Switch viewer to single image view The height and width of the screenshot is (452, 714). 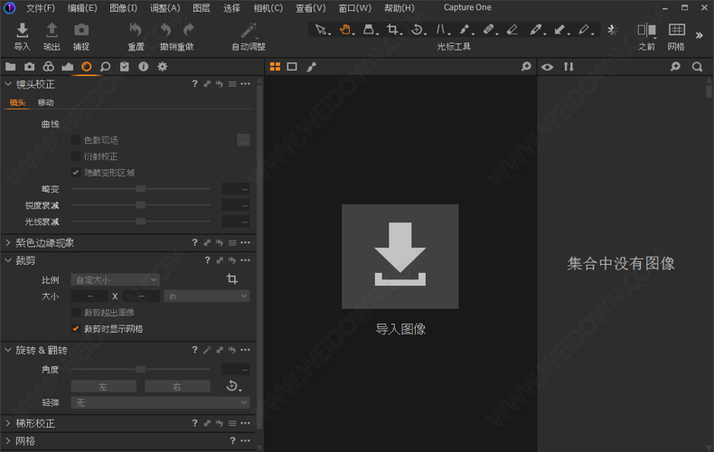pos(292,67)
